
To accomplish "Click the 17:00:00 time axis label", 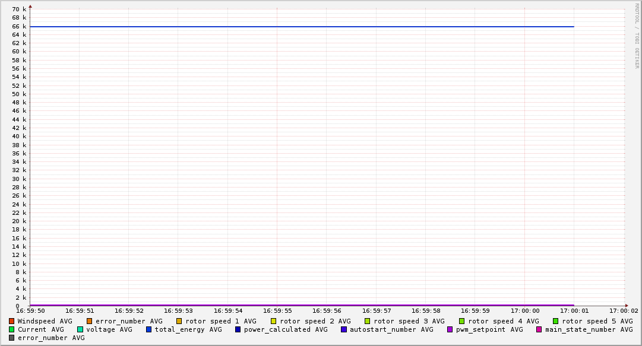I will 525,310.
